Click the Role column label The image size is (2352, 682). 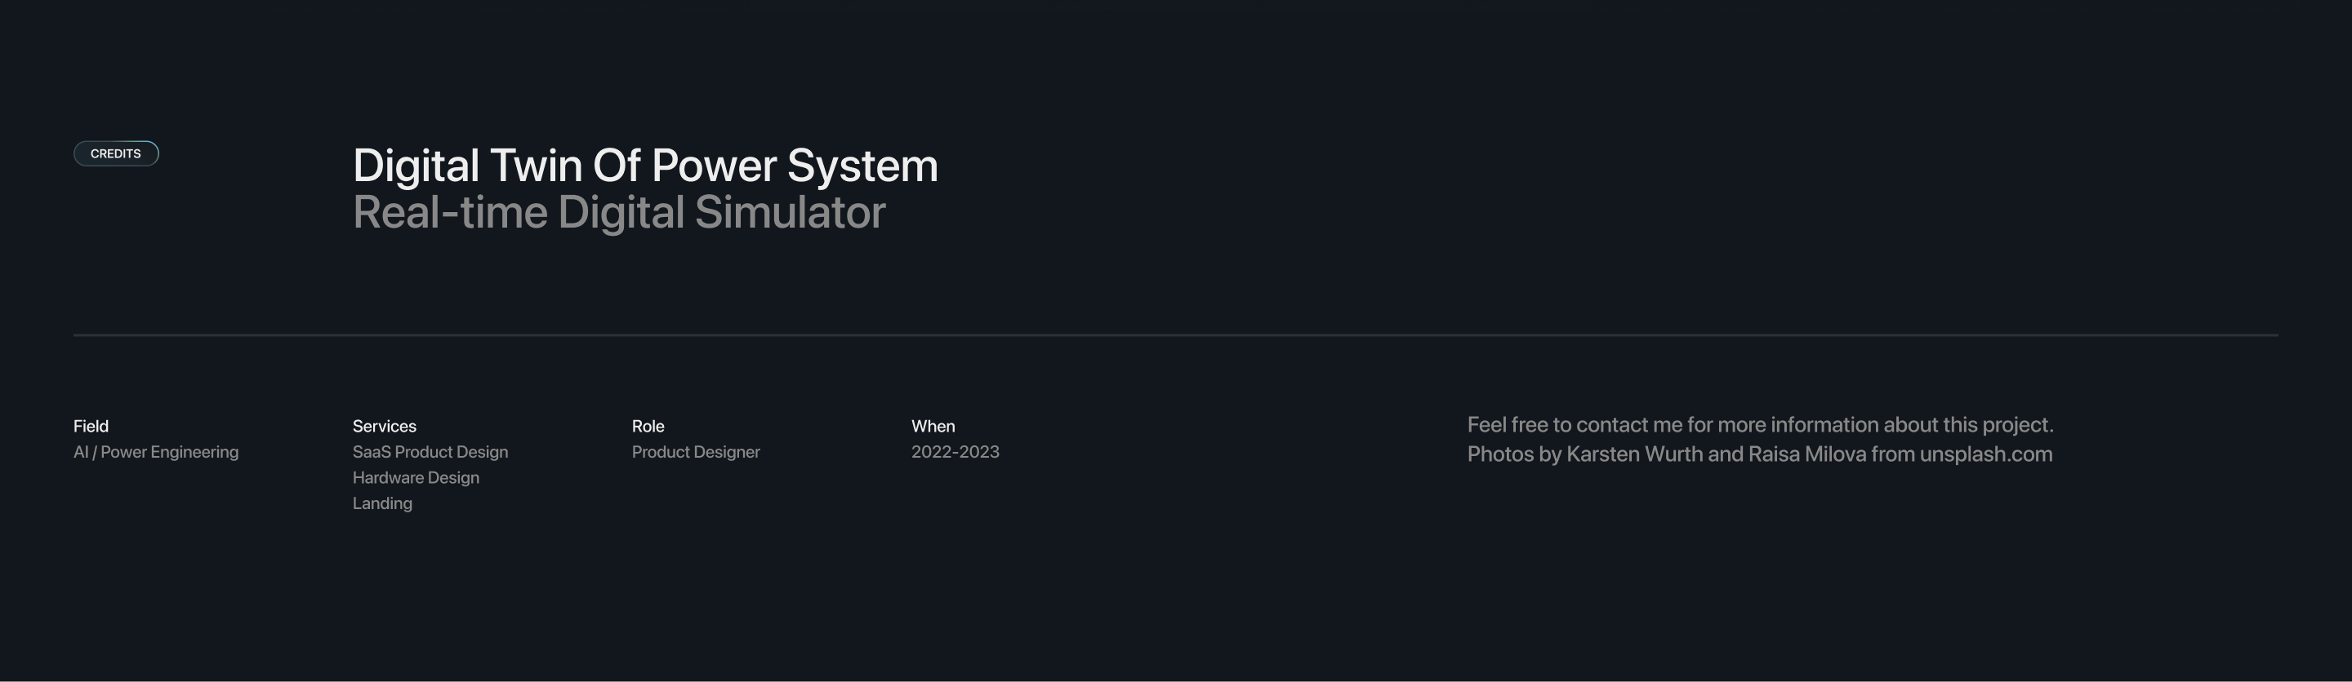(x=648, y=426)
